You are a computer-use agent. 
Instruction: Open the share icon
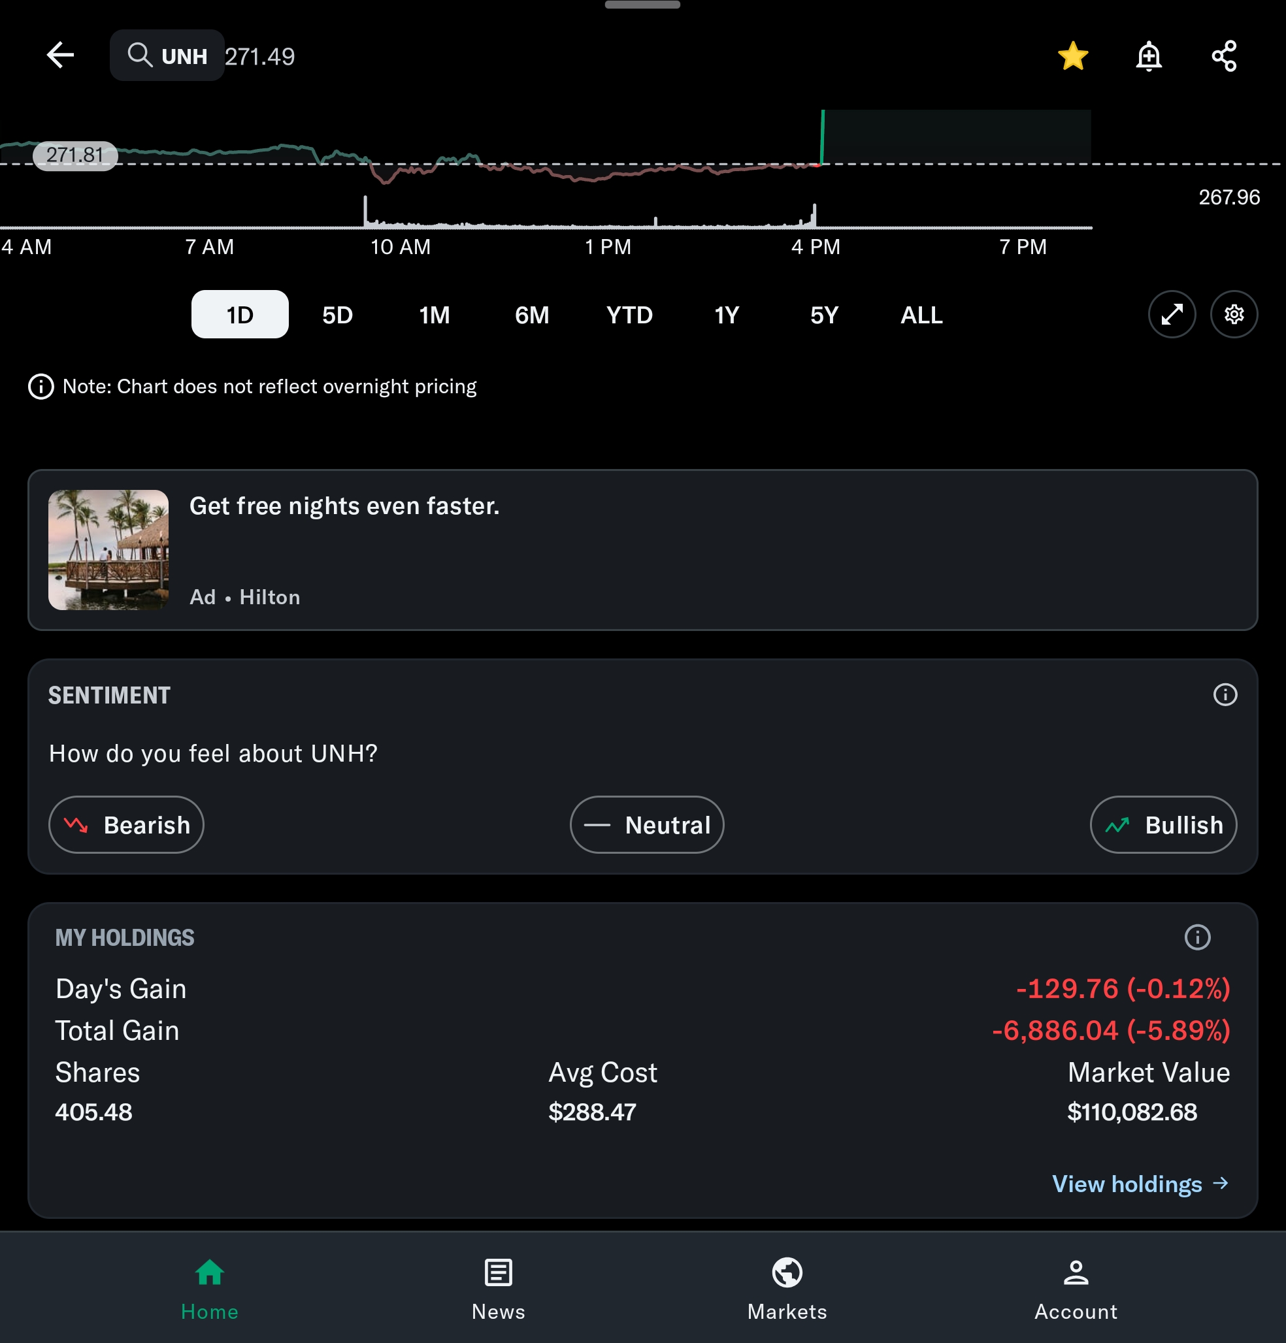(x=1225, y=56)
